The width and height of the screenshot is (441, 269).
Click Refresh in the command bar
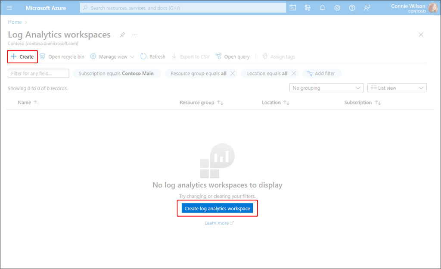coord(153,56)
